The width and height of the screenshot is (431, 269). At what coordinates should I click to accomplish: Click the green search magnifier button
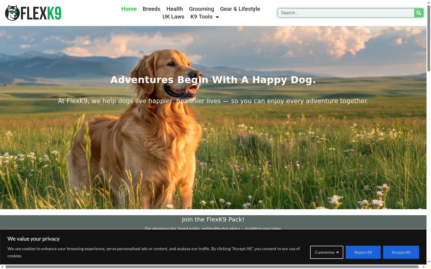(x=419, y=13)
